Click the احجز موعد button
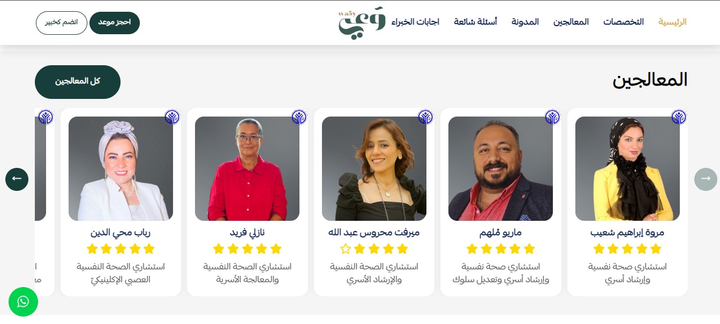 115,23
